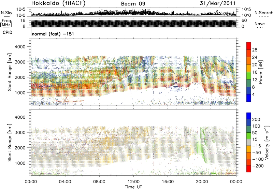This screenshot has height=189, width=273.
Task: Click the '08:00' time tick label
Action: click(99, 182)
